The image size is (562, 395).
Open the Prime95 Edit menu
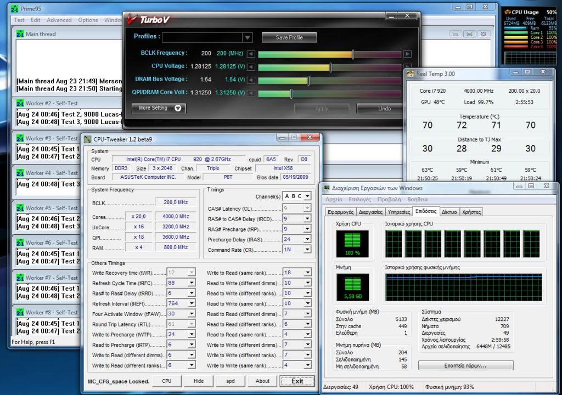(x=36, y=20)
